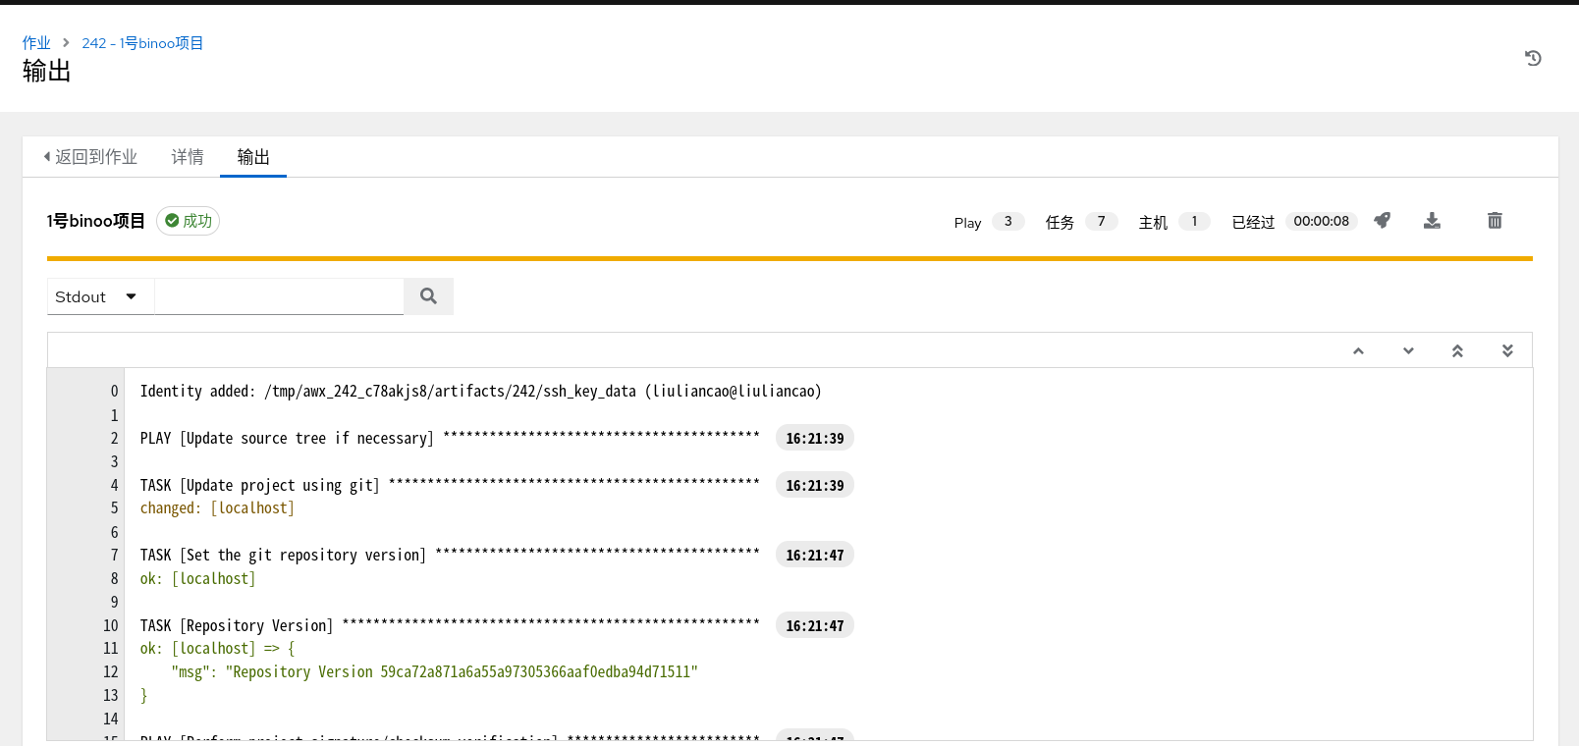Return via 返回到作业 tab
Image resolution: width=1579 pixels, height=746 pixels.
pyautogui.click(x=89, y=157)
